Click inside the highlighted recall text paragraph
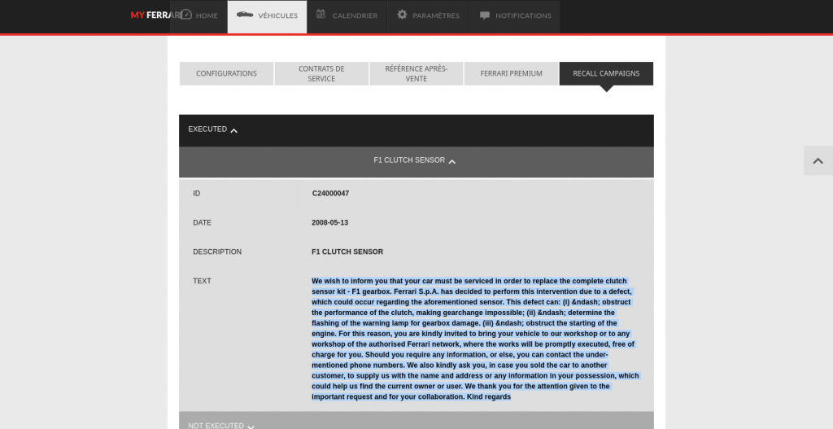 coord(472,339)
